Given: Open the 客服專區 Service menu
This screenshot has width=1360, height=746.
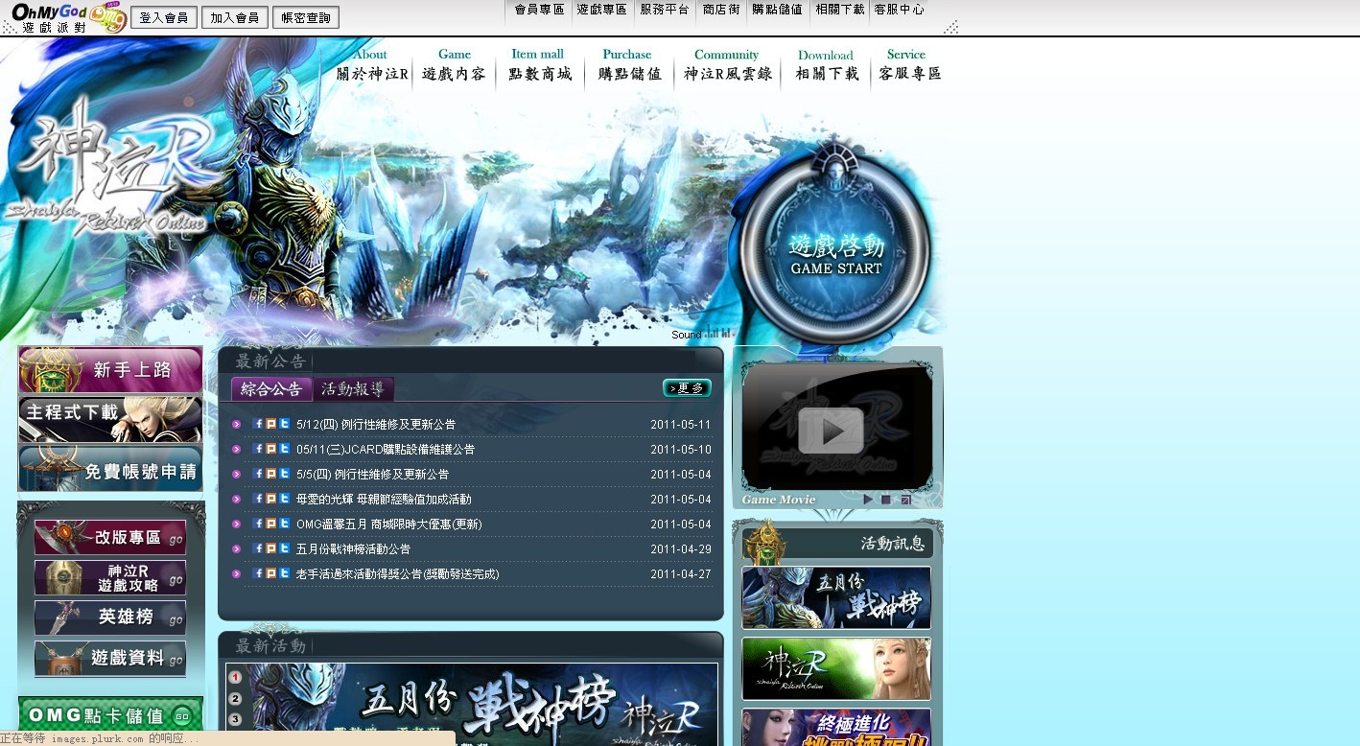Looking at the screenshot, I should 909,65.
